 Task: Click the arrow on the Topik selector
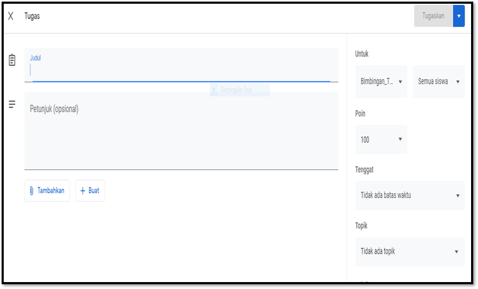point(456,252)
